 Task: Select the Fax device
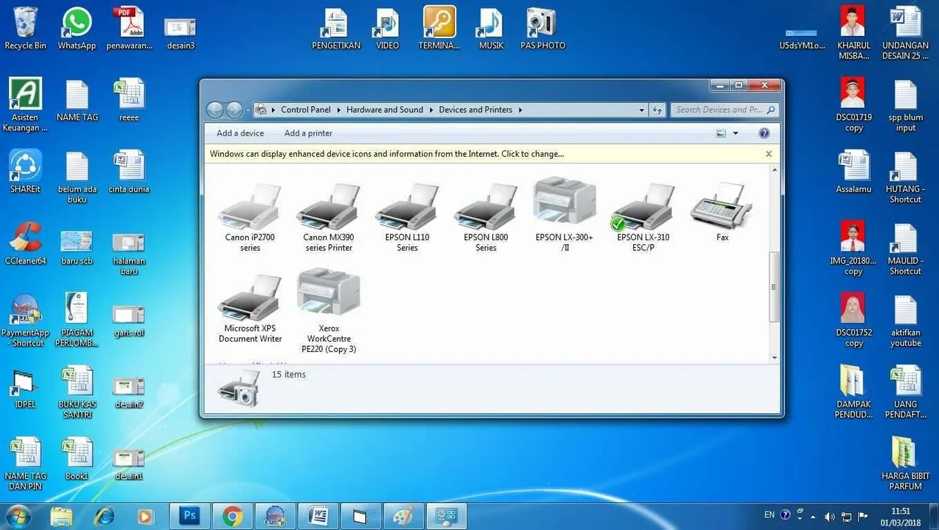pyautogui.click(x=722, y=213)
